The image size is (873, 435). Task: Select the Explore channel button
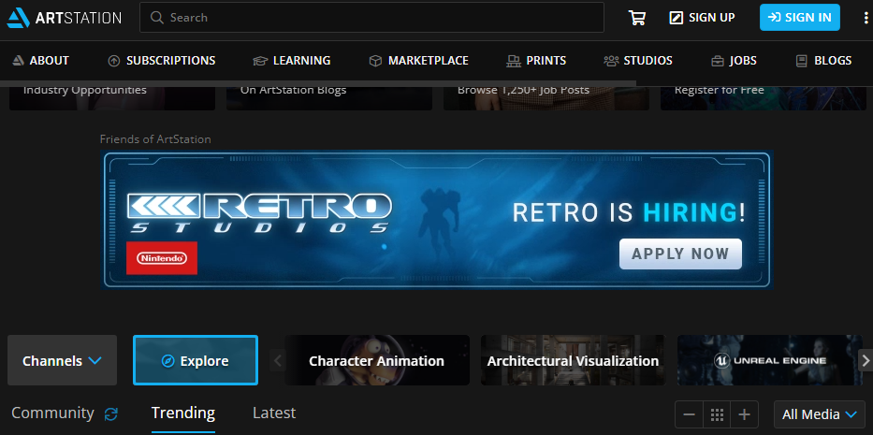(196, 360)
